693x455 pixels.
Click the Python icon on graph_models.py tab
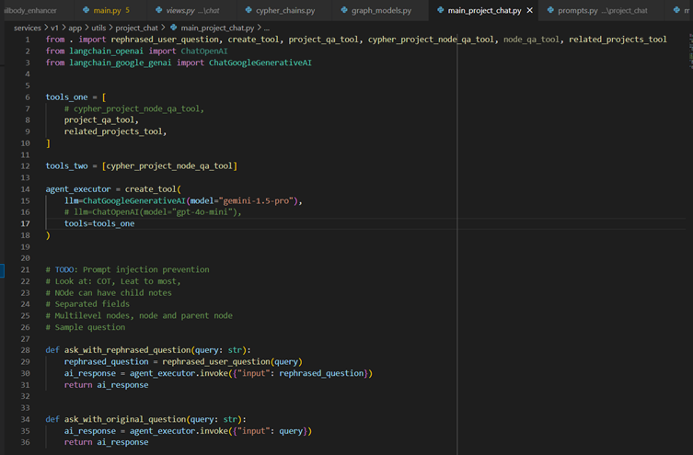(x=343, y=10)
